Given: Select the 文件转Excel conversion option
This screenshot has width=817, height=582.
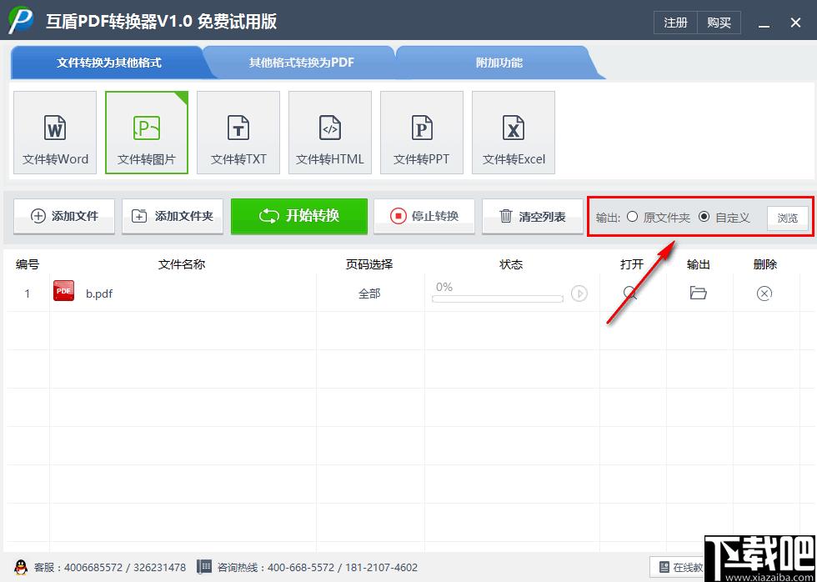Looking at the screenshot, I should click(x=514, y=133).
